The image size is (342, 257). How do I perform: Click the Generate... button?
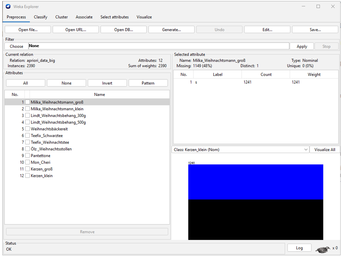click(171, 29)
